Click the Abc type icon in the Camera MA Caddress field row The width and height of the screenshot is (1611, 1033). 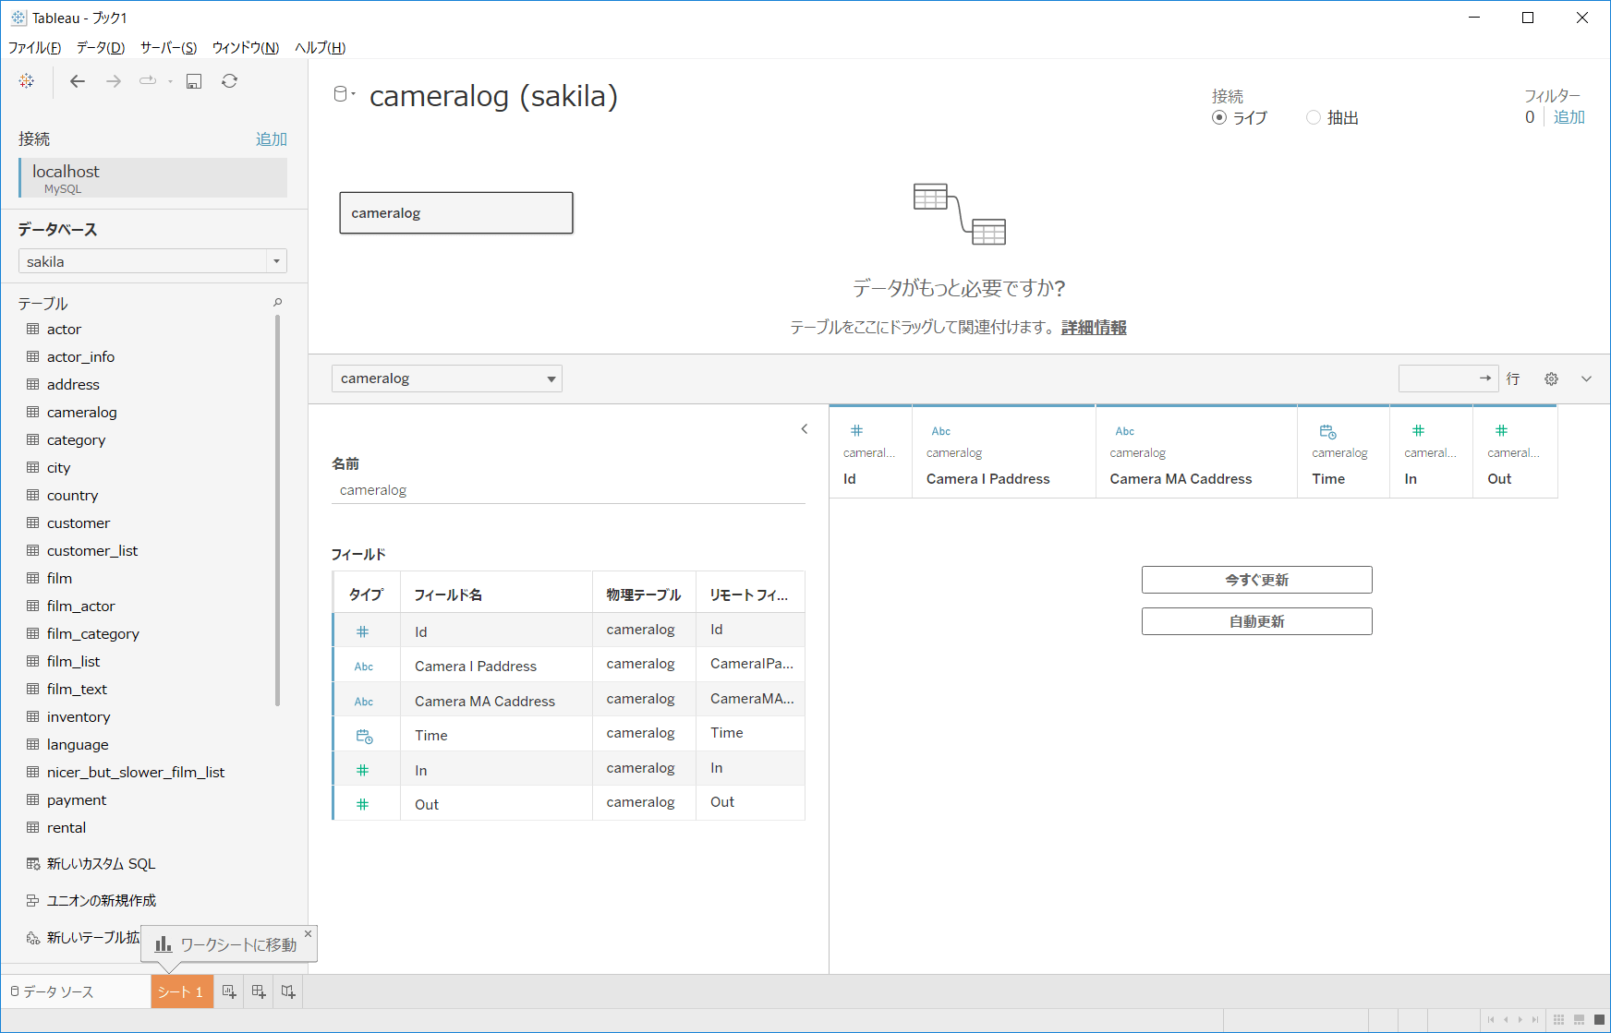[364, 702]
